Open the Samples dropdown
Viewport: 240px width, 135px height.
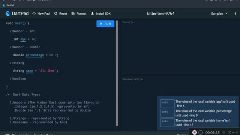pos(219,13)
